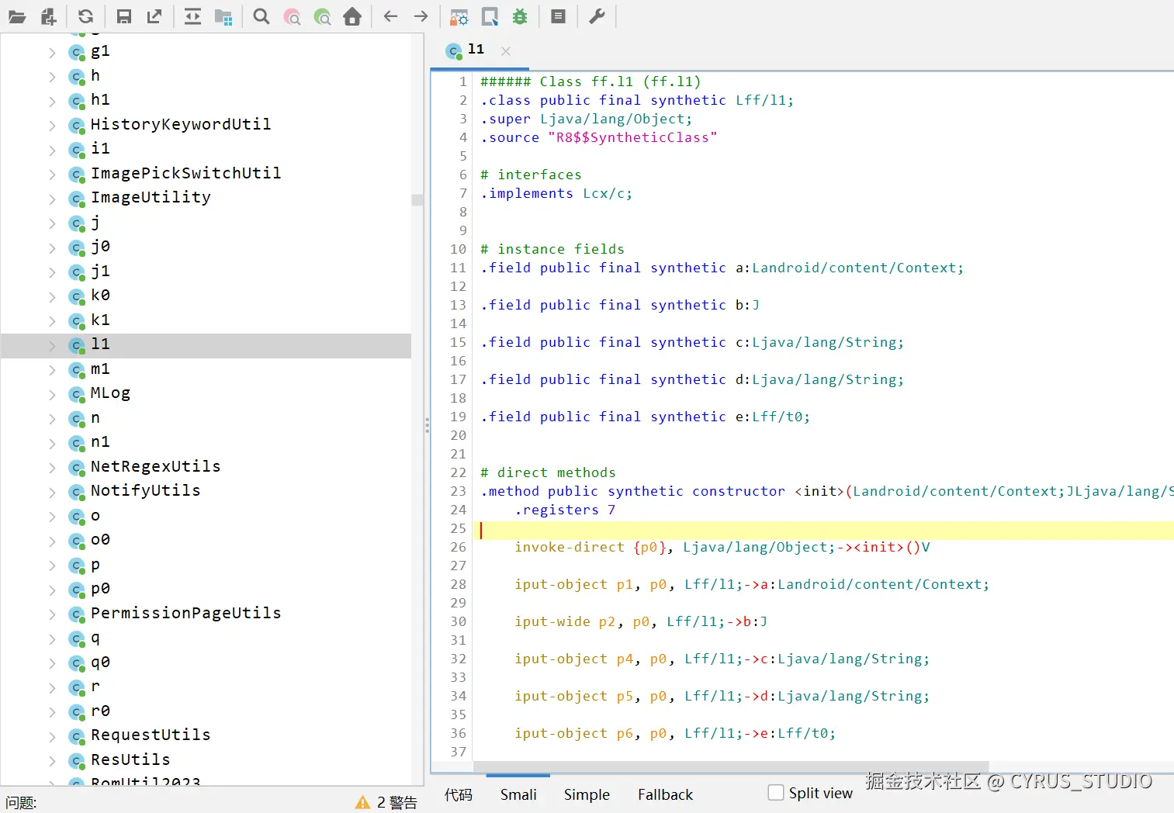The height and width of the screenshot is (813, 1174).
Task: Close the l1 editor tab
Action: pos(506,51)
